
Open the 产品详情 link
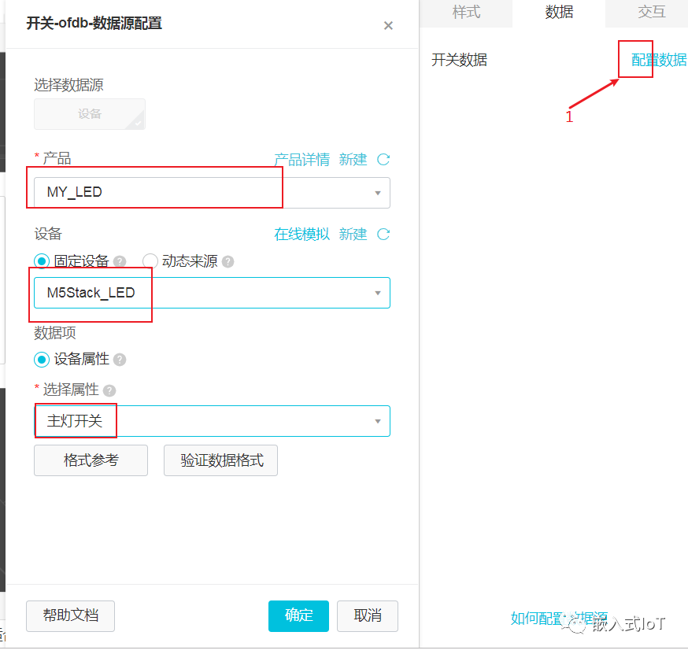[x=301, y=160]
